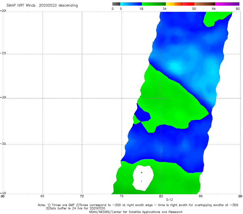Click the longitude axis label '60'

click(x=3, y=196)
